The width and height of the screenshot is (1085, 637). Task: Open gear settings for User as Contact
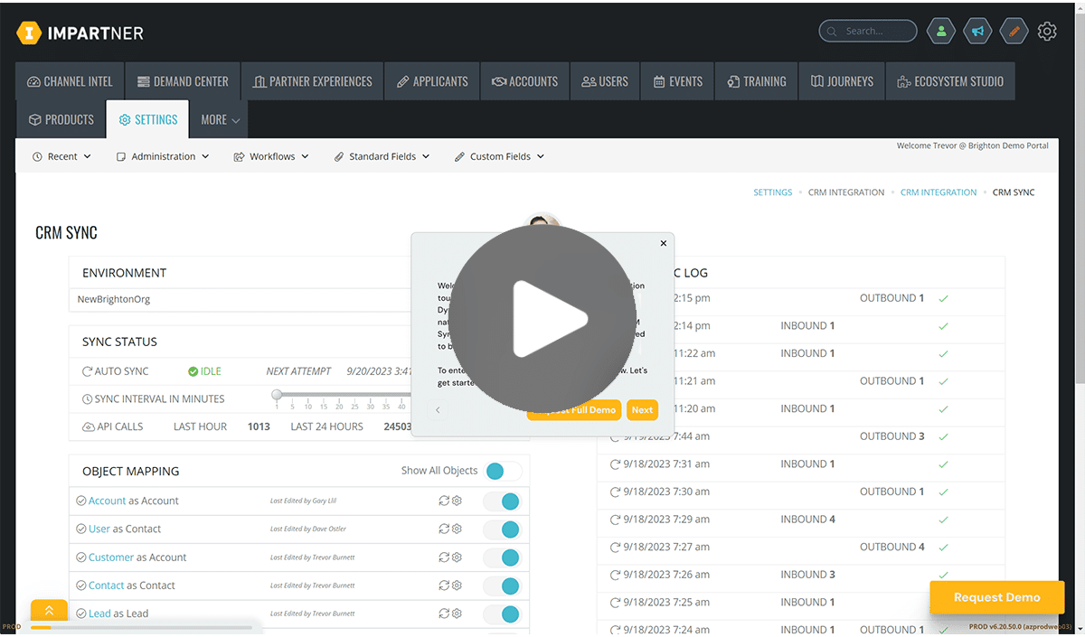point(457,529)
